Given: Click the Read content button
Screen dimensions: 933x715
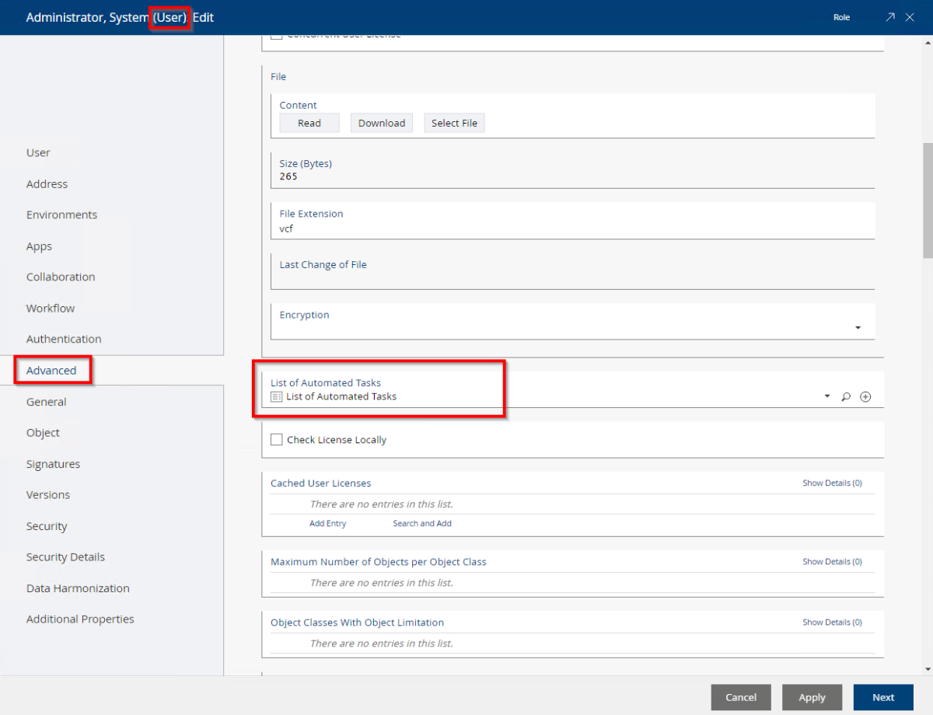Looking at the screenshot, I should (309, 123).
